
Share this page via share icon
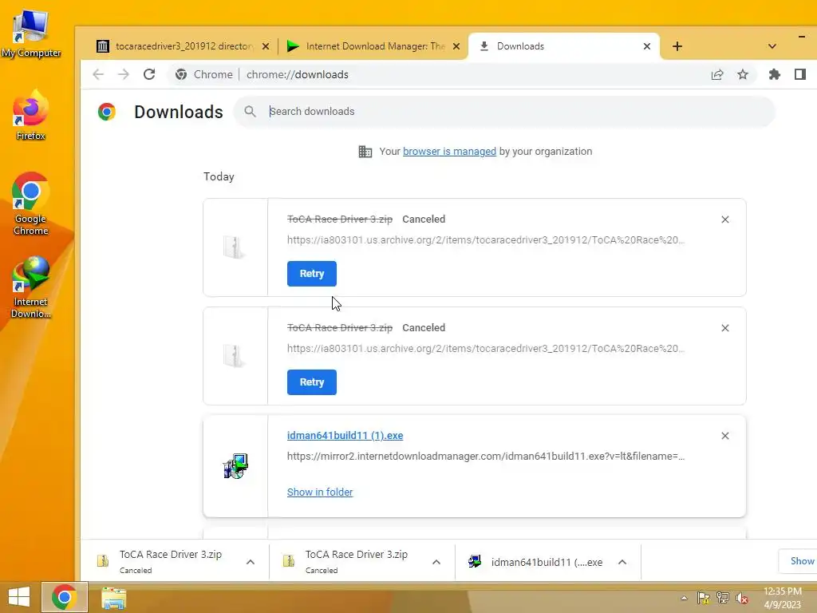717,74
